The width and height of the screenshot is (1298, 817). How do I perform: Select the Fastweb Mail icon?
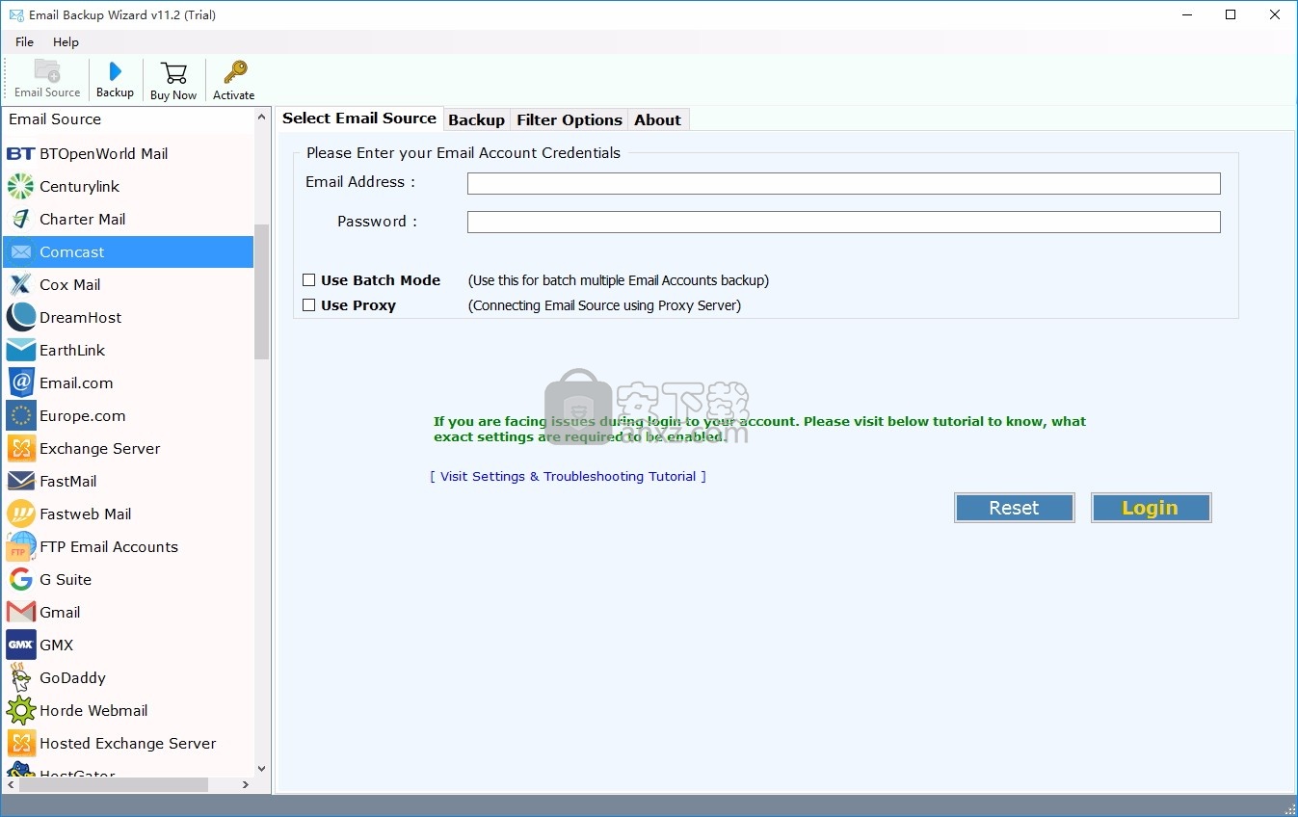tap(20, 514)
